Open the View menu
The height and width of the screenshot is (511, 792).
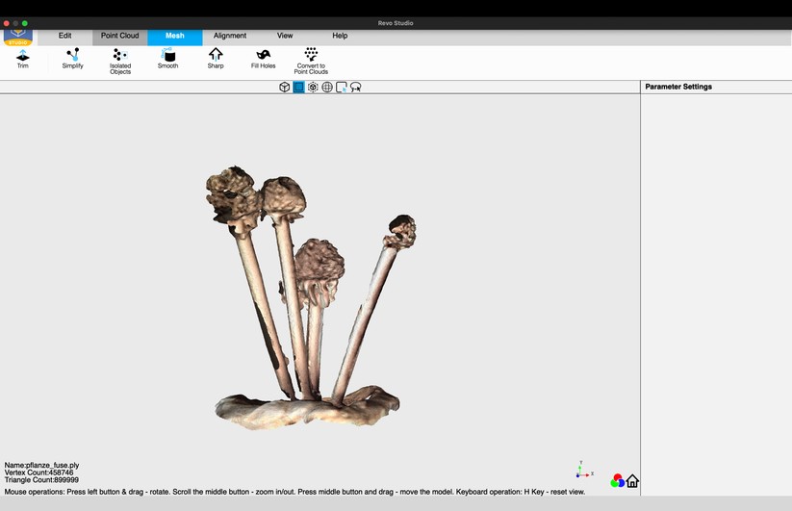285,36
